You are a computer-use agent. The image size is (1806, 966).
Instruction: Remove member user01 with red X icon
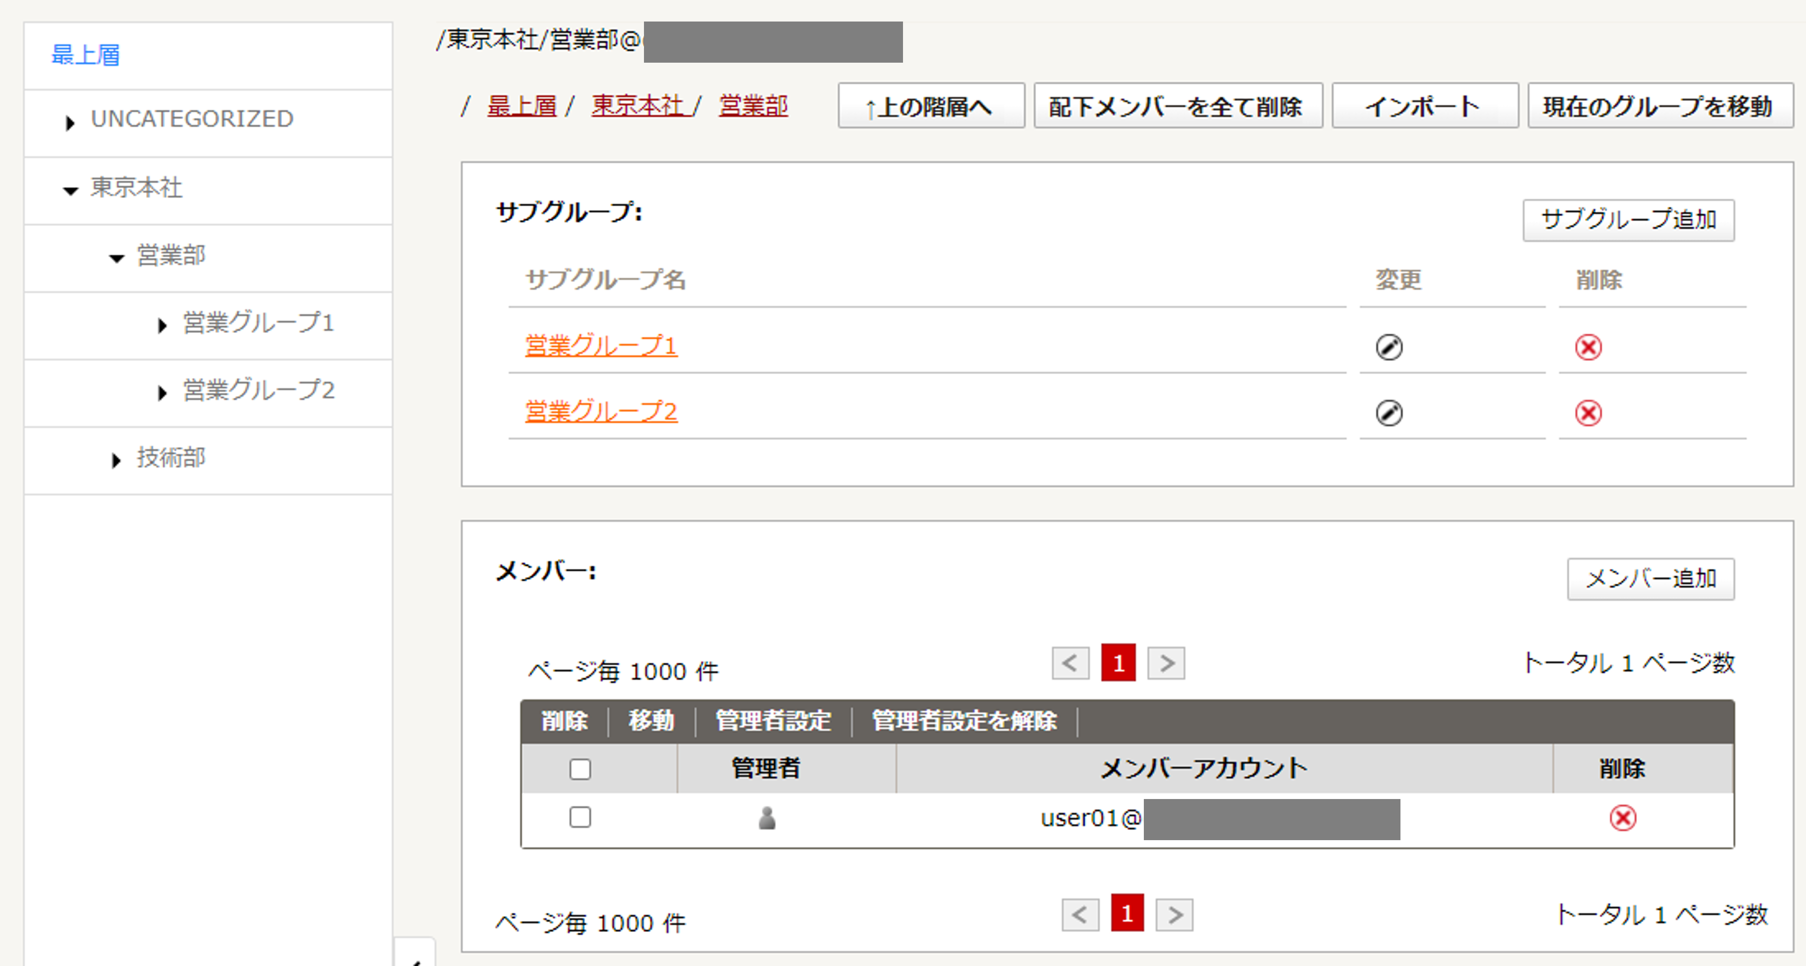point(1622,818)
